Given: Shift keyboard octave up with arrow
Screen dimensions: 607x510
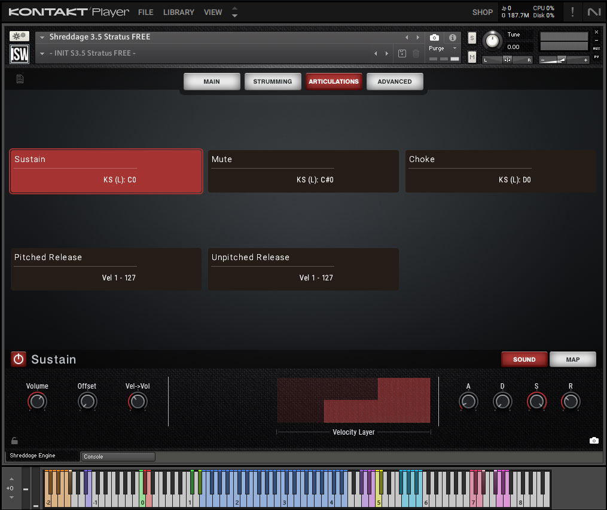Looking at the screenshot, I should coord(11,479).
